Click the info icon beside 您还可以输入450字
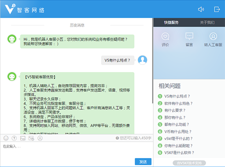The height and width of the screenshot is (167, 225). tap(117, 138)
